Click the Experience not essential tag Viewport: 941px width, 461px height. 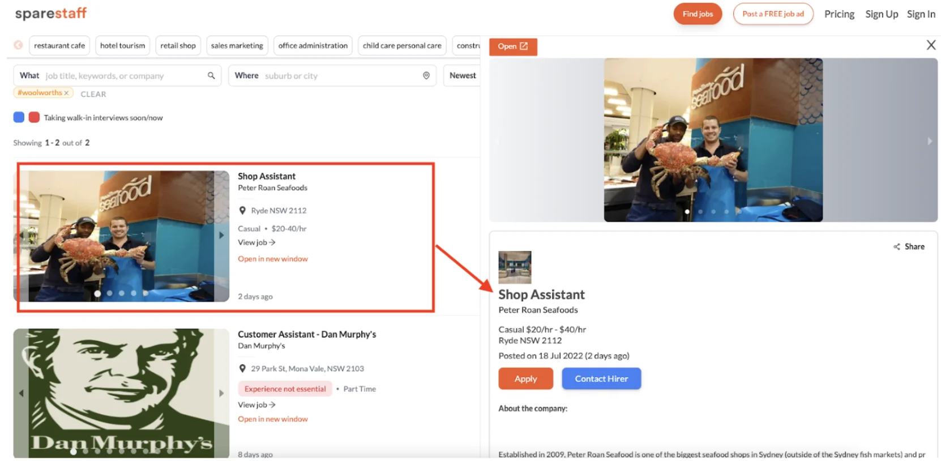pyautogui.click(x=285, y=389)
